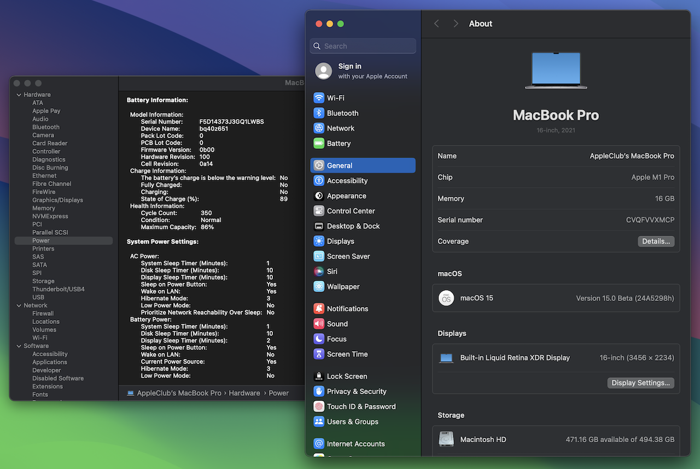
Task: Click the Version 15.0 Beta (24A5298h) text
Action: coord(625,298)
